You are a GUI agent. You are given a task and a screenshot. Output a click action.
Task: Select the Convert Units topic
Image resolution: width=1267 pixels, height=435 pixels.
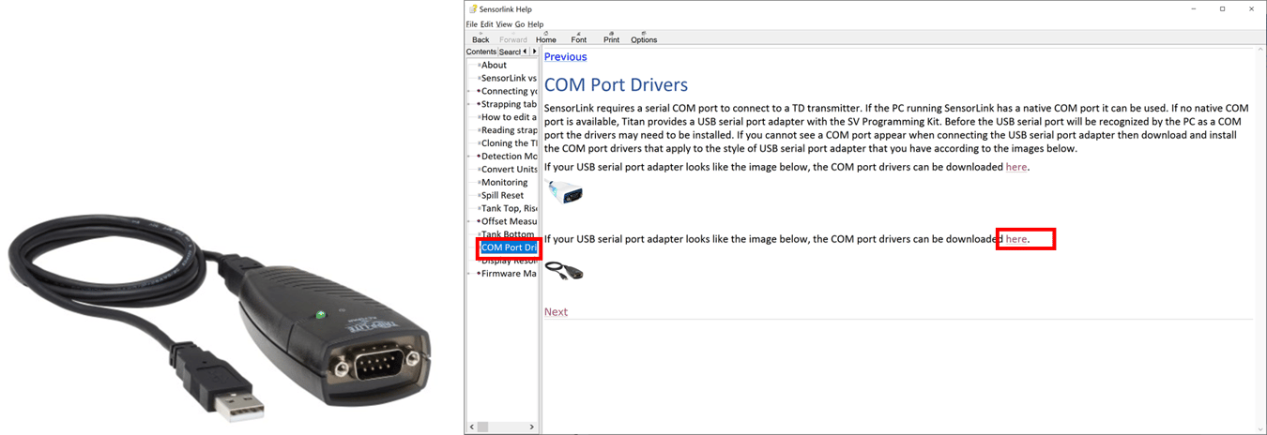tap(509, 170)
